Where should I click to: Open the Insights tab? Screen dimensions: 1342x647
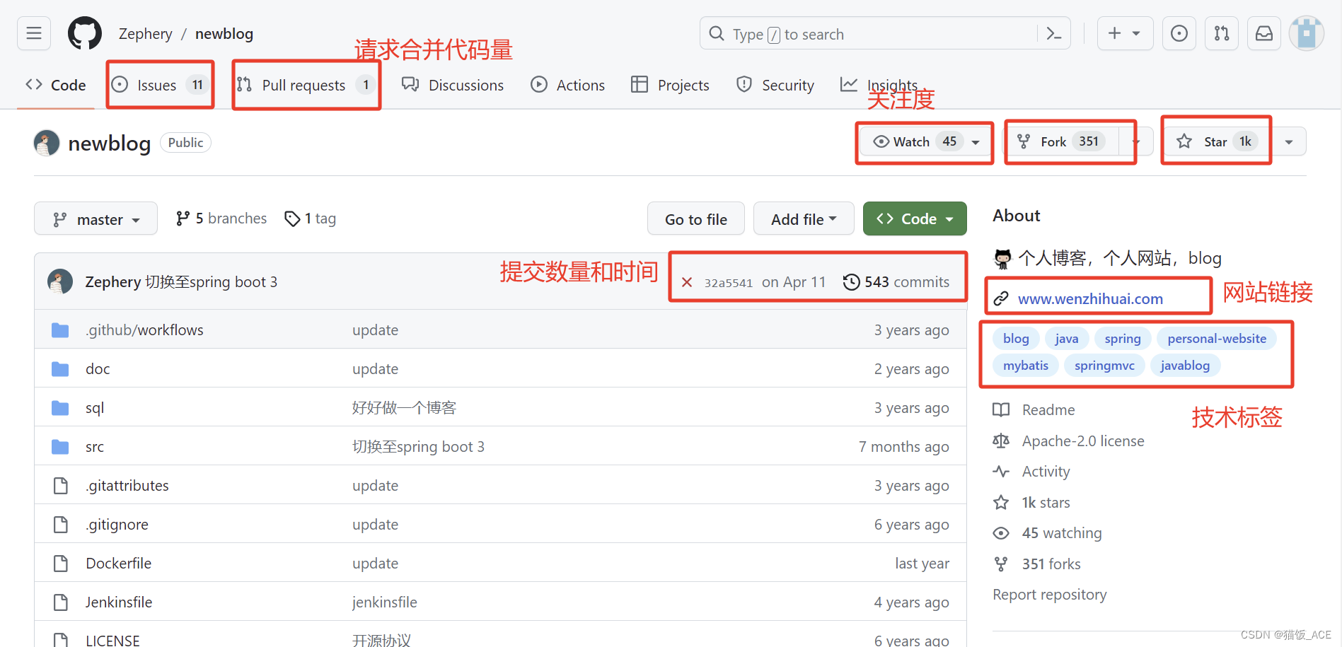pyautogui.click(x=879, y=85)
